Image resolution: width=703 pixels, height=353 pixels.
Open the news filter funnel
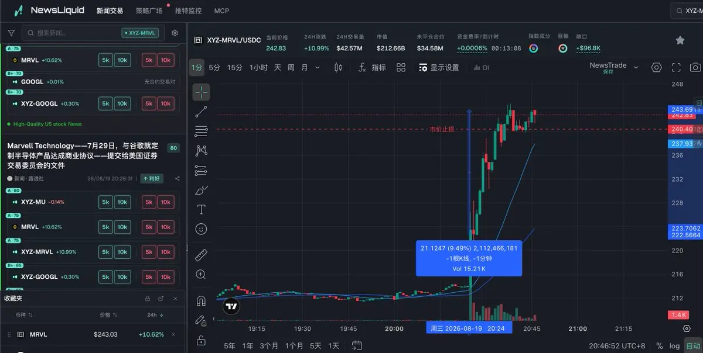(x=11, y=33)
